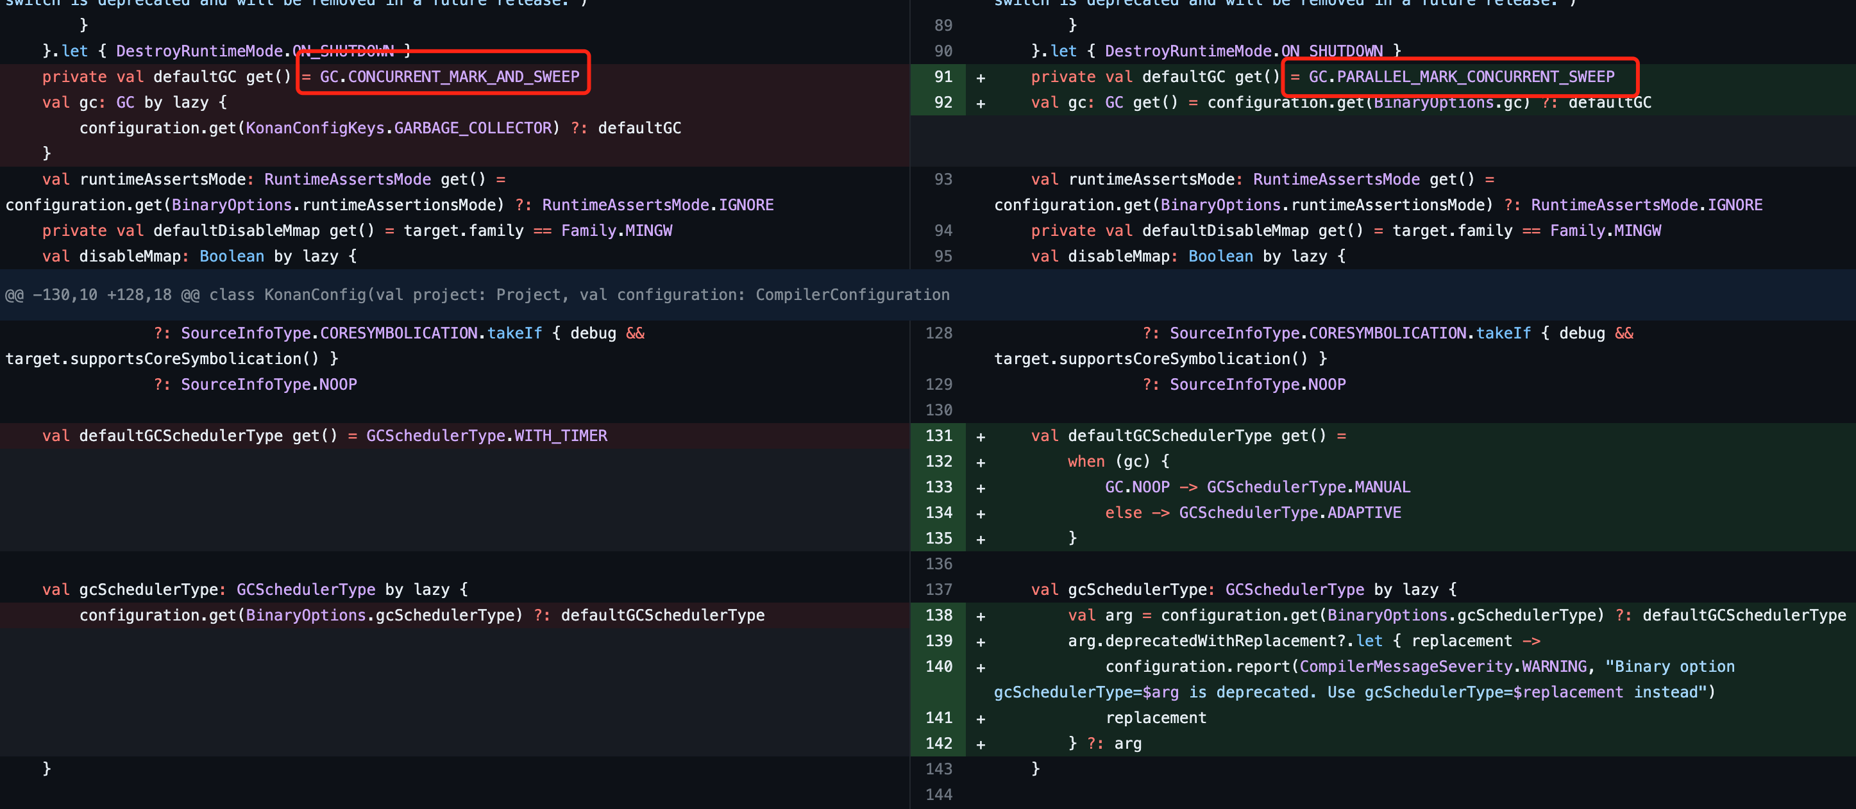Click the plus marker beside line 142
The width and height of the screenshot is (1856, 809).
point(981,744)
